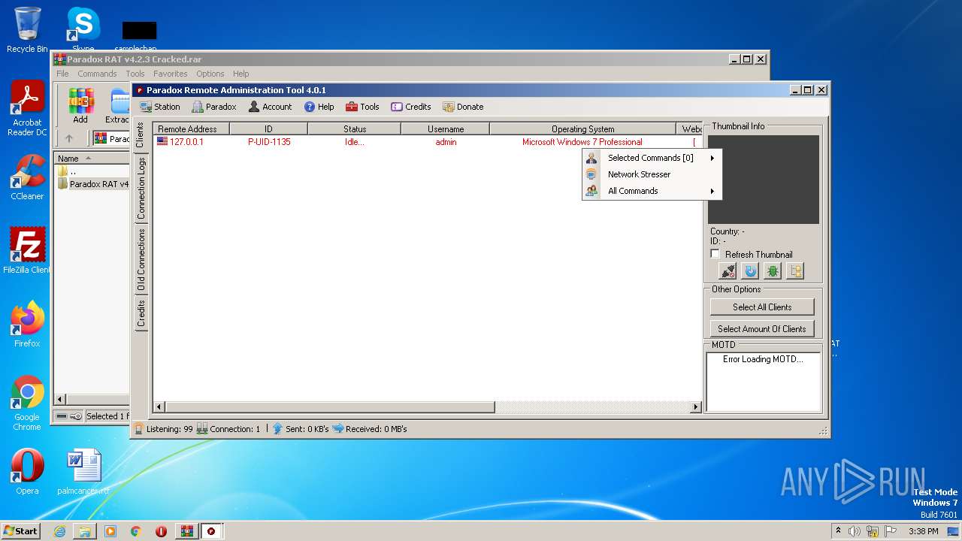The image size is (962, 541).
Task: Expand Selected Commands [0] submenu
Action: [652, 158]
